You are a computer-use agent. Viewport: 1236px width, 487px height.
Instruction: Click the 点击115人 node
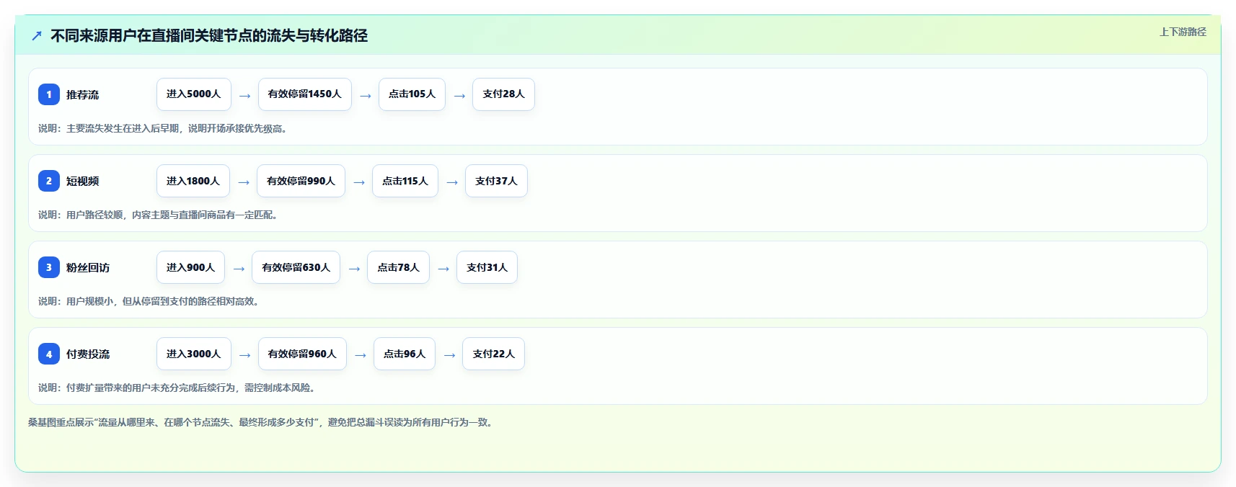405,181
